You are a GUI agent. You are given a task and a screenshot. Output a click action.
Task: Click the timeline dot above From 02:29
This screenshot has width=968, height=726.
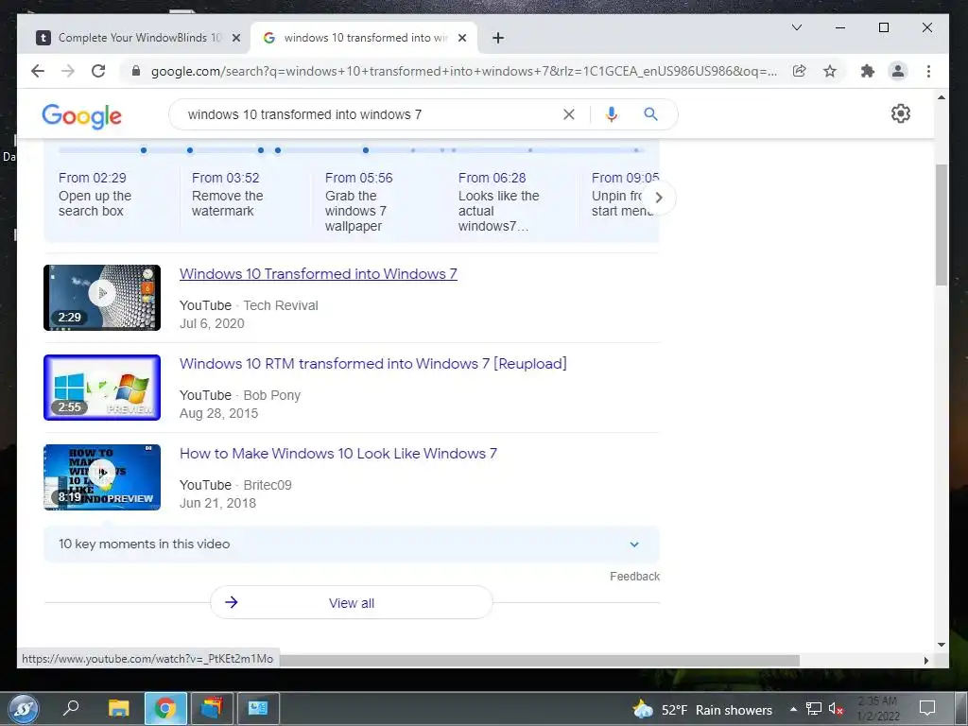tap(144, 150)
